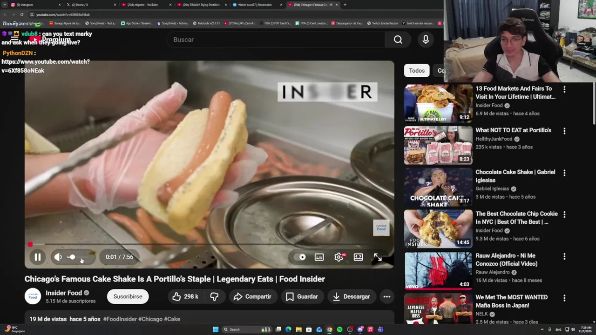Start voice search with microphone

click(426, 40)
